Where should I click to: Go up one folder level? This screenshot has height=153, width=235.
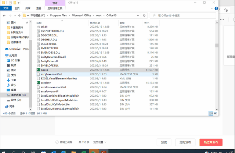[19, 15]
